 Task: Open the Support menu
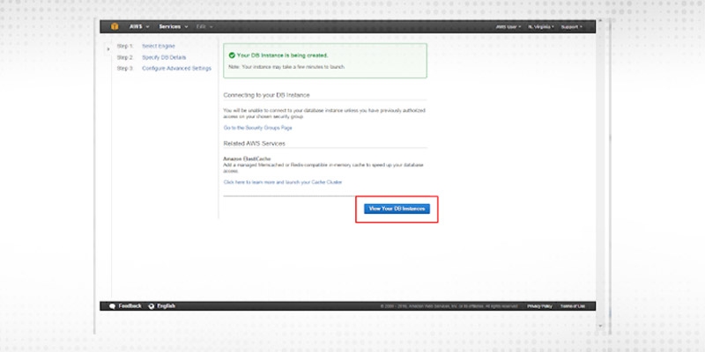(571, 27)
